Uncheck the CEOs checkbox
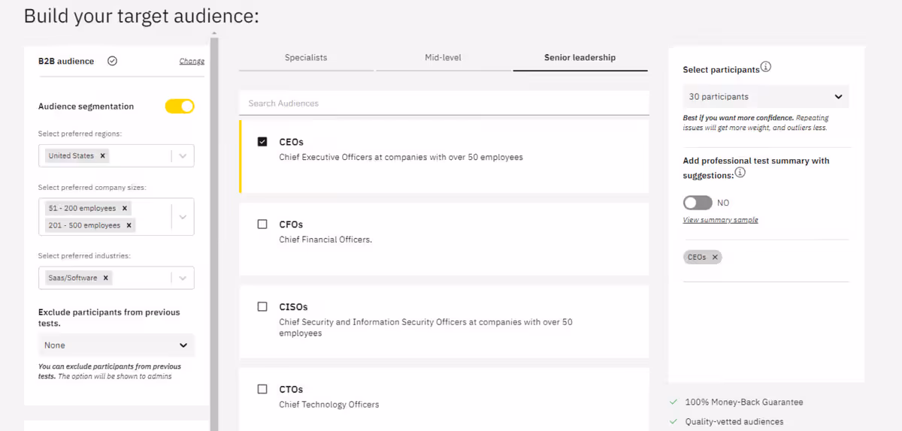Screen dimensions: 902x431 point(262,141)
